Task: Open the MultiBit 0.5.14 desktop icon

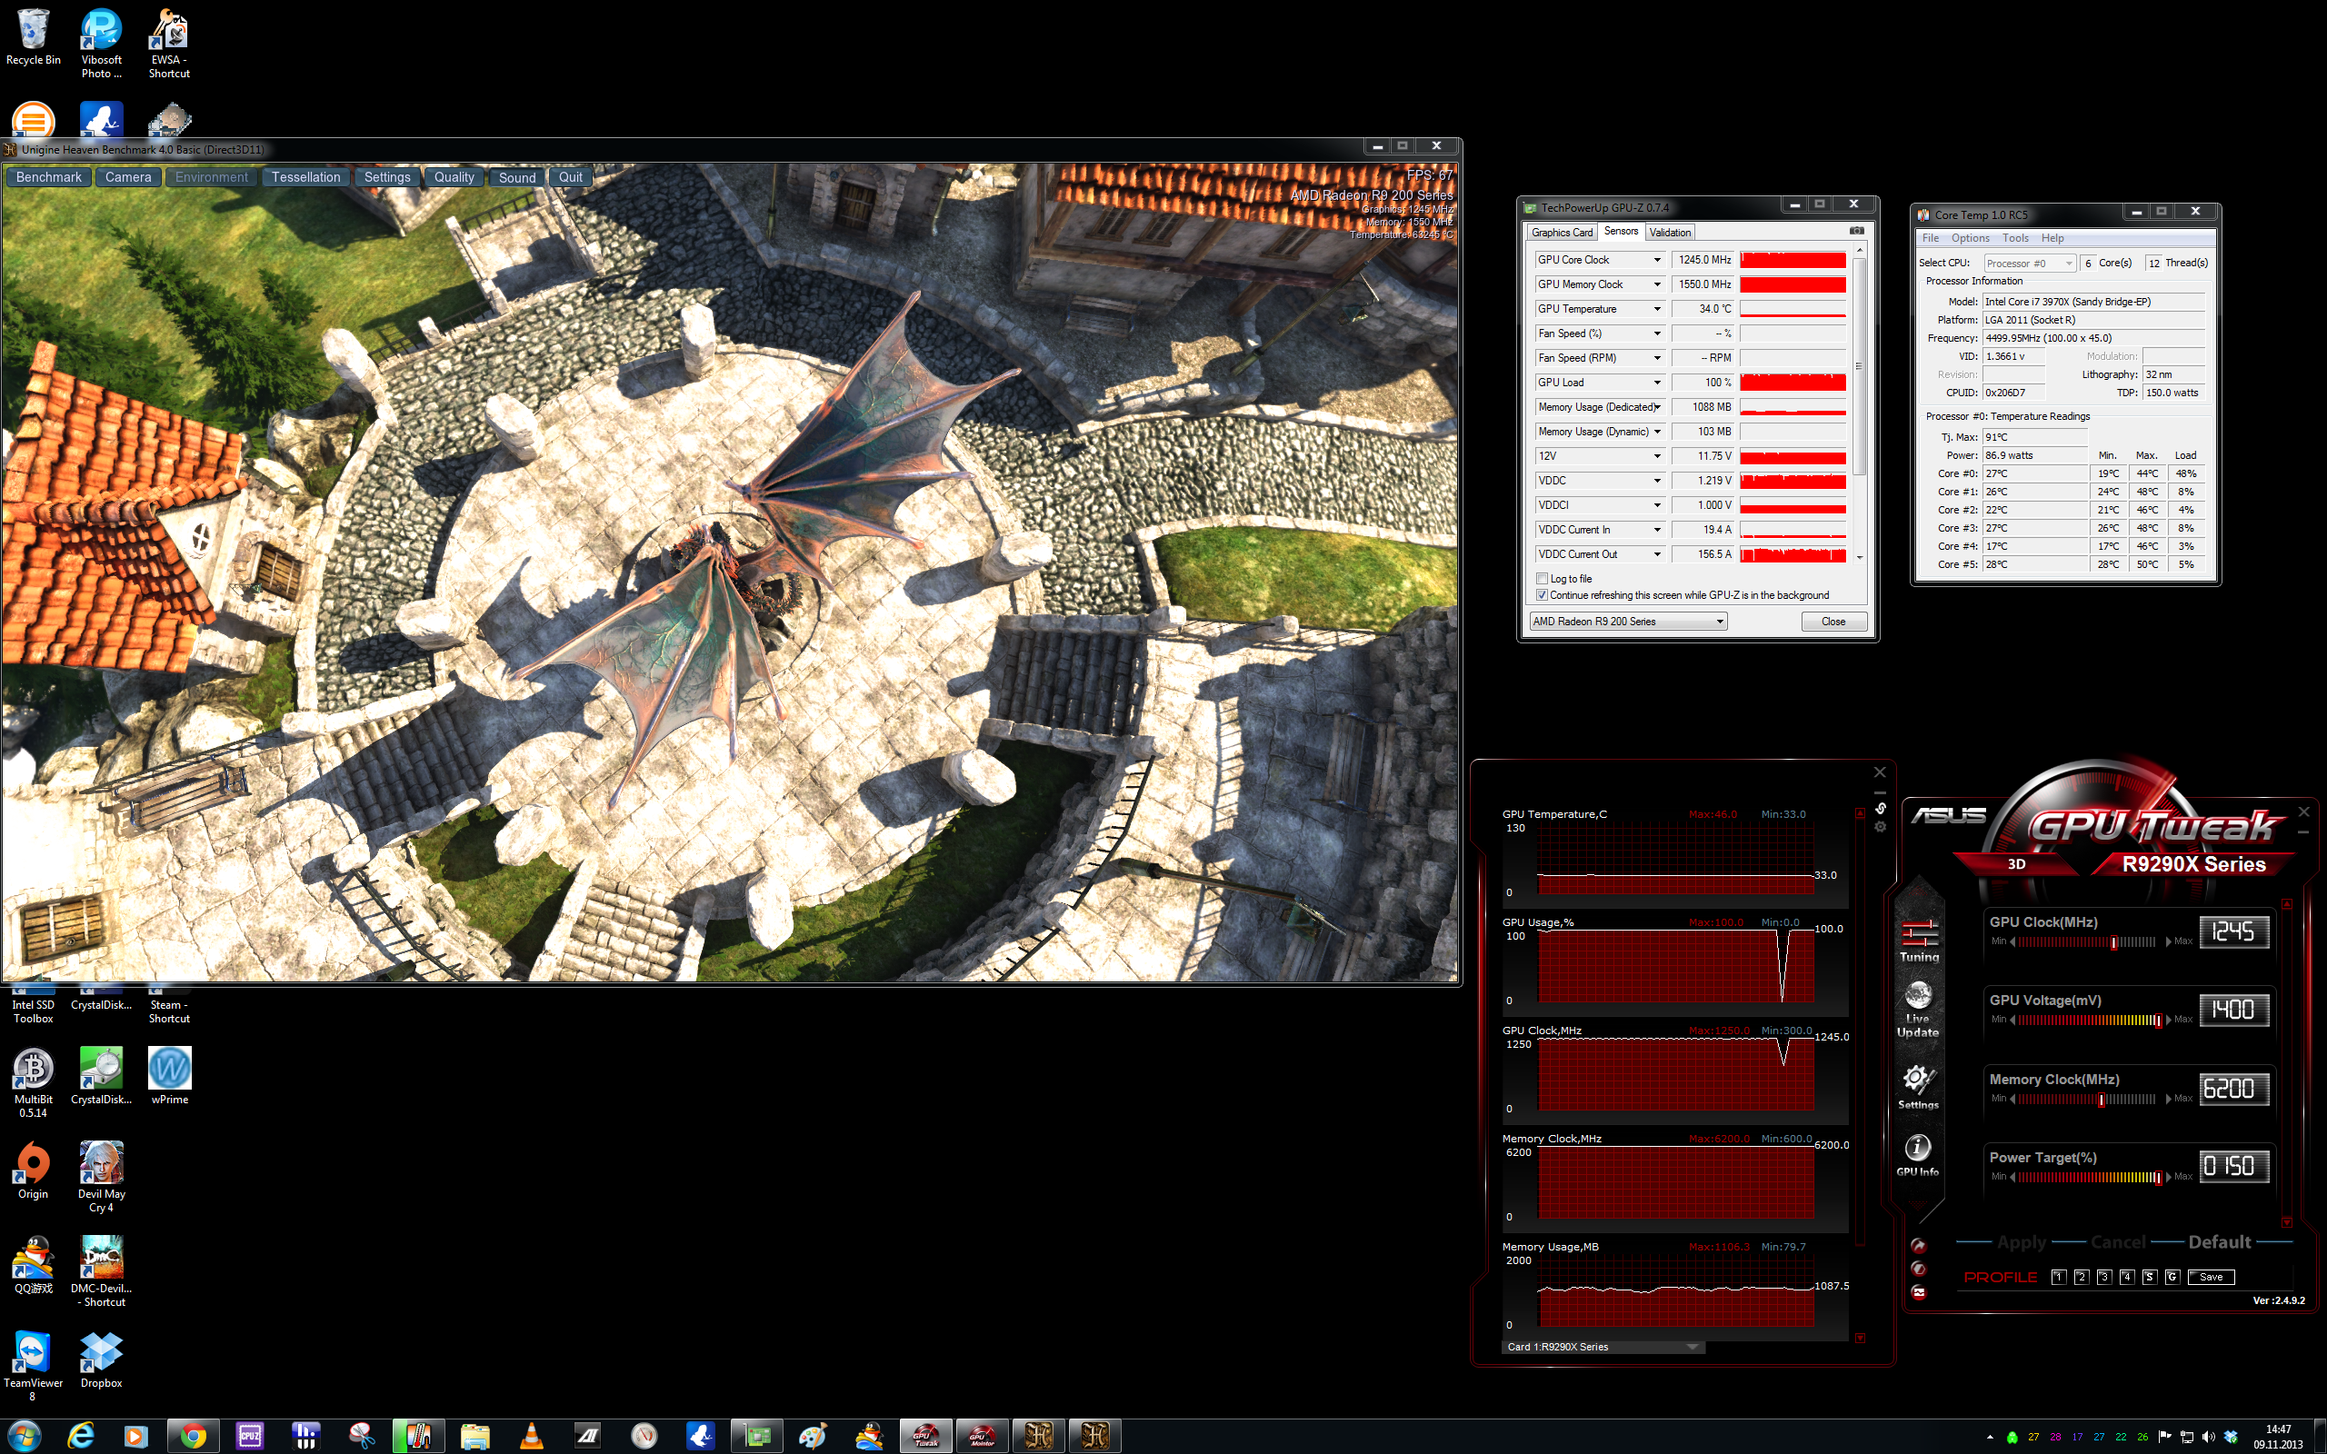Action: (33, 1081)
